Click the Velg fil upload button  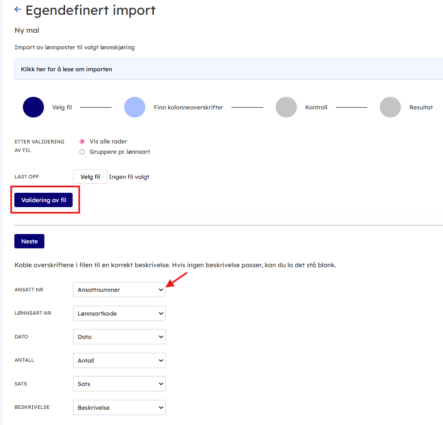[x=90, y=177]
